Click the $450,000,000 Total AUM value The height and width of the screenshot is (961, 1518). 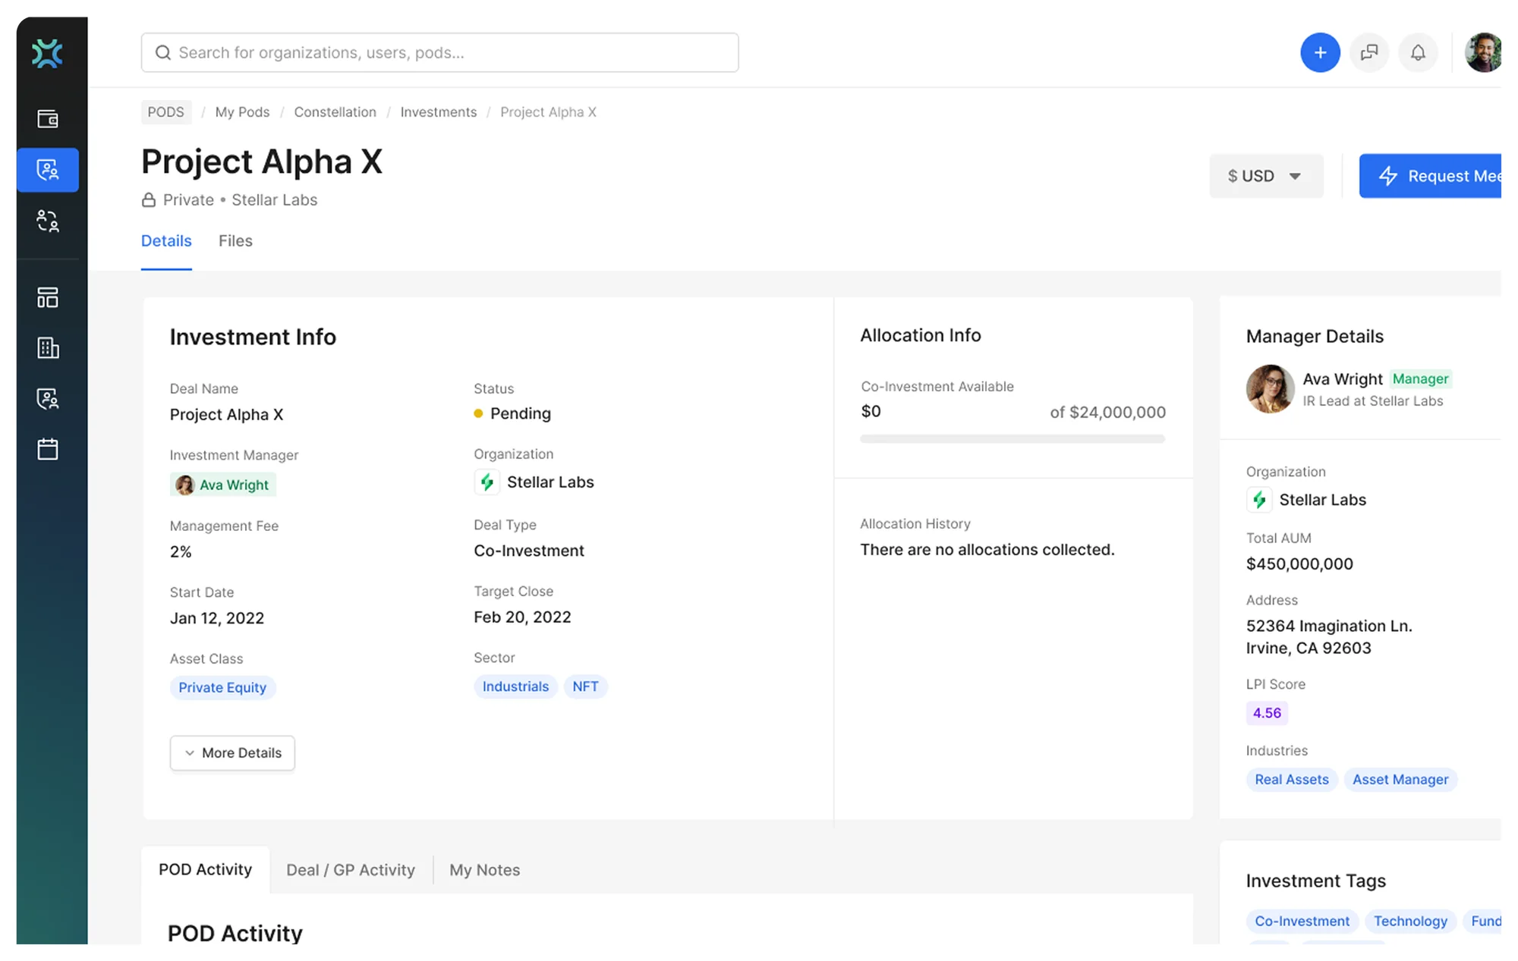click(1299, 564)
